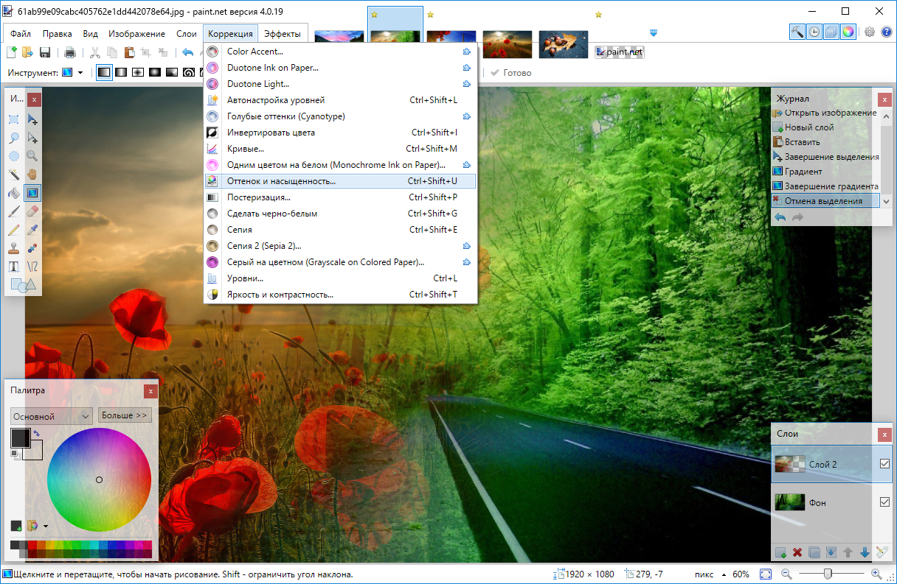Open the Основной color mode dropdown
Image resolution: width=897 pixels, height=584 pixels.
click(x=52, y=416)
